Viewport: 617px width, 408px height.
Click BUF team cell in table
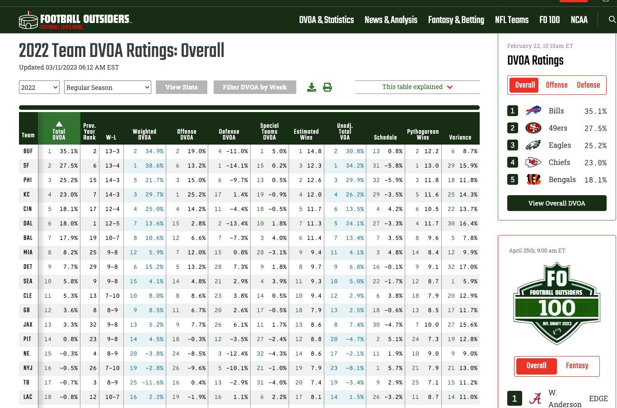tap(28, 151)
